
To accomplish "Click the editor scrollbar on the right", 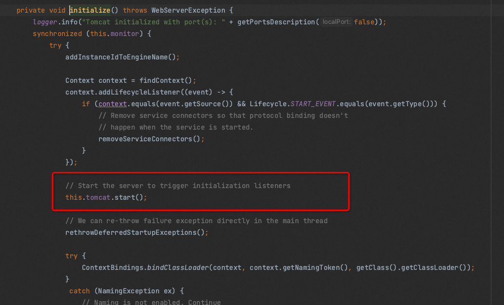I will click(501, 146).
